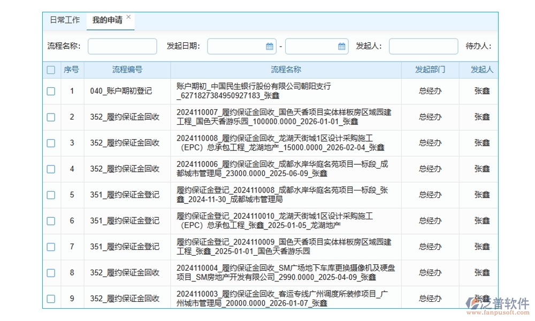The image size is (535, 321).
Task: Click the 流程名称 column header
Action: tap(286, 70)
